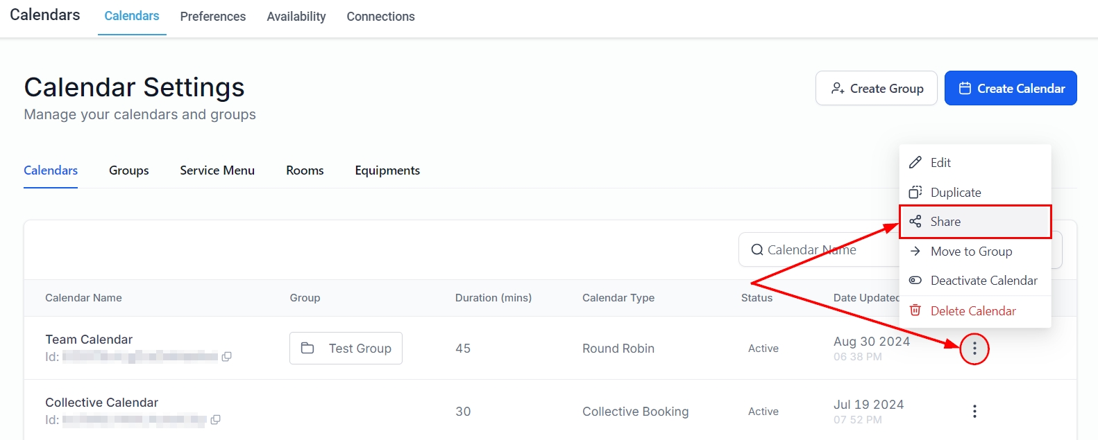Image resolution: width=1098 pixels, height=440 pixels.
Task: Copy the Collective Calendar ID icon
Action: [216, 420]
